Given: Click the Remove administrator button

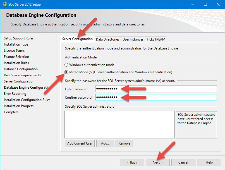Looking at the screenshot, I should point(124,143).
